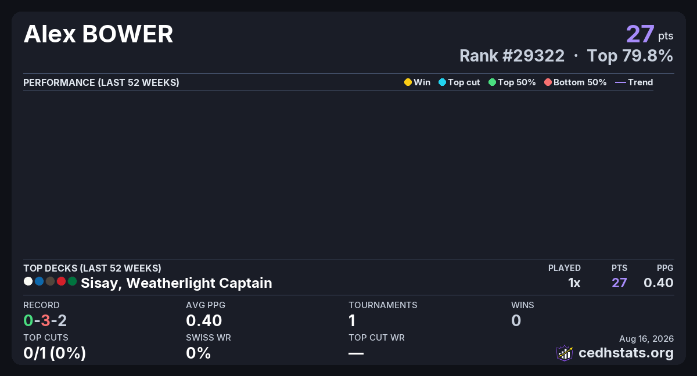
Task: Select the Alex BOWER player name
Action: point(98,35)
